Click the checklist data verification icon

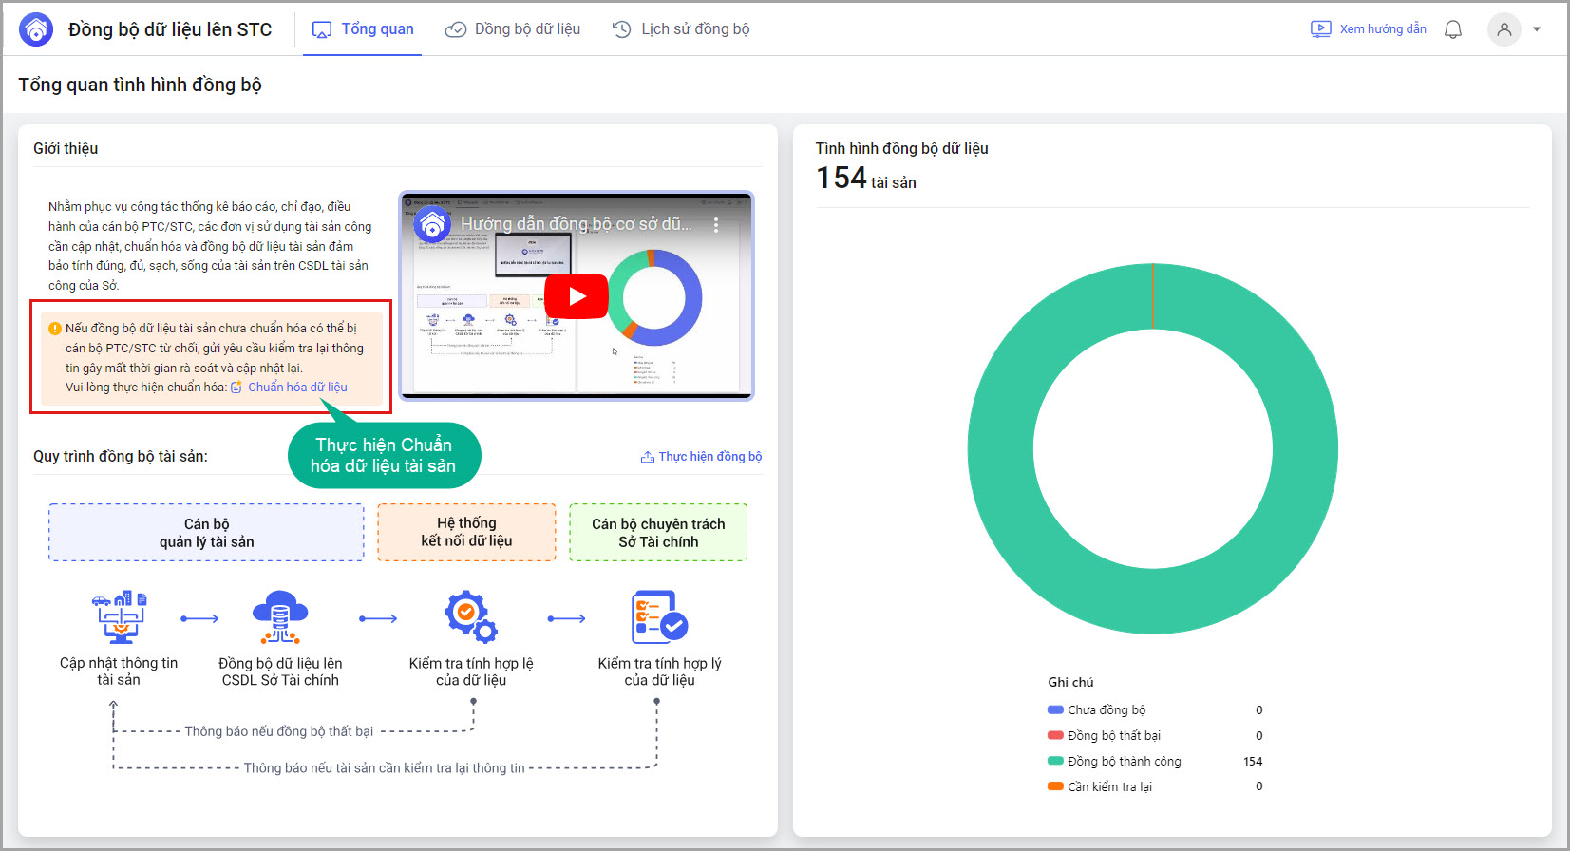(x=659, y=617)
